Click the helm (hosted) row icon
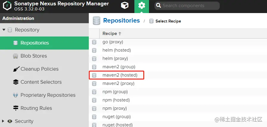Viewport: 267px width, 127px height. coord(94,50)
